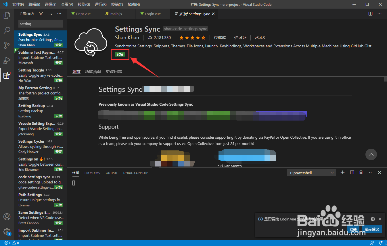Open the 许可证 license link

click(x=240, y=38)
